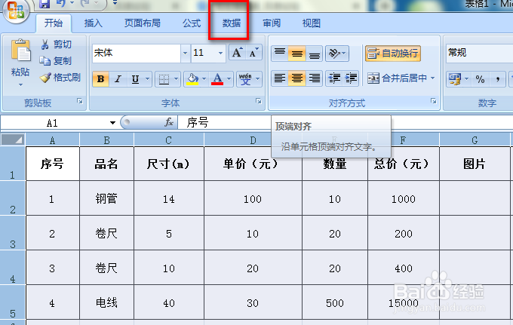This screenshot has height=325, width=513.
Task: Align text right
Action: [x=315, y=78]
